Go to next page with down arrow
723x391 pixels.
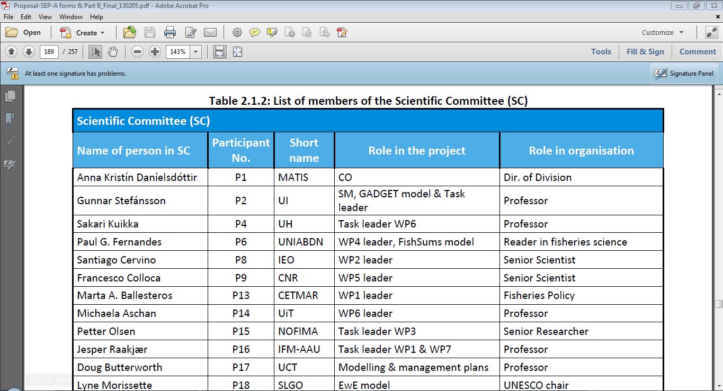click(x=29, y=52)
